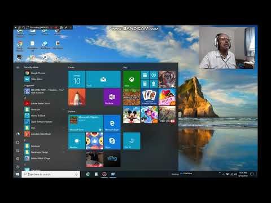
Task: Open the Bandicam red icon on taskbar
Action: tap(104, 174)
